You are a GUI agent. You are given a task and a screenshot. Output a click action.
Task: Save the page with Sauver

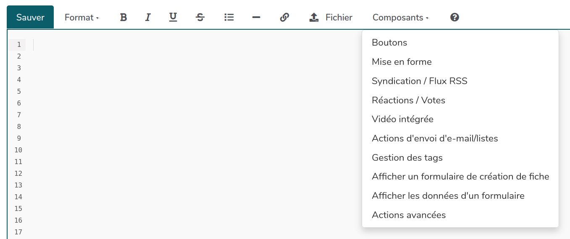click(x=30, y=17)
